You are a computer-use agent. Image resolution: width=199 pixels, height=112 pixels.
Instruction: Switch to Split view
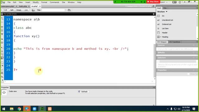(12, 10)
